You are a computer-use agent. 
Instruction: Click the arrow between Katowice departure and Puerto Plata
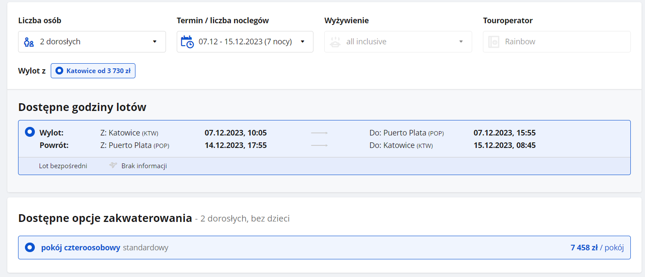(319, 133)
